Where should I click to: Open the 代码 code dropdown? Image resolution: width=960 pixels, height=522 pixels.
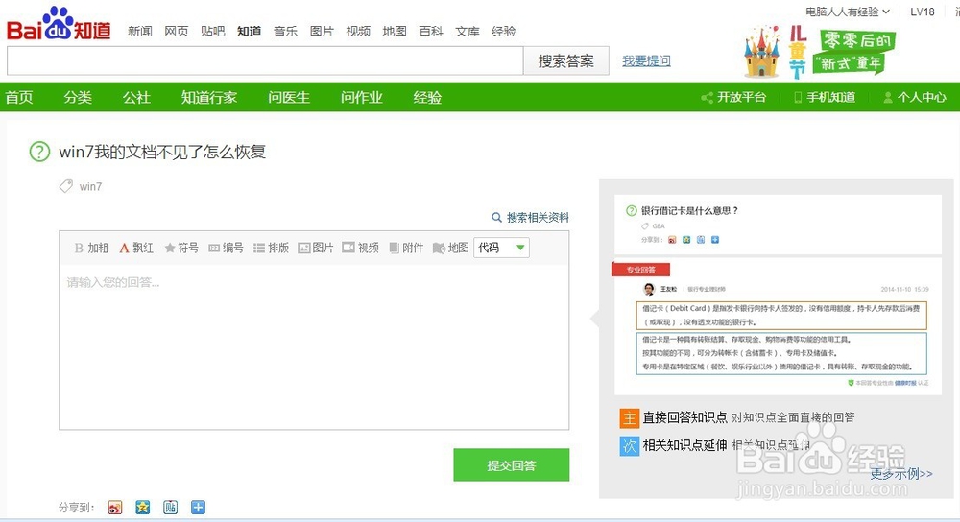(x=501, y=248)
